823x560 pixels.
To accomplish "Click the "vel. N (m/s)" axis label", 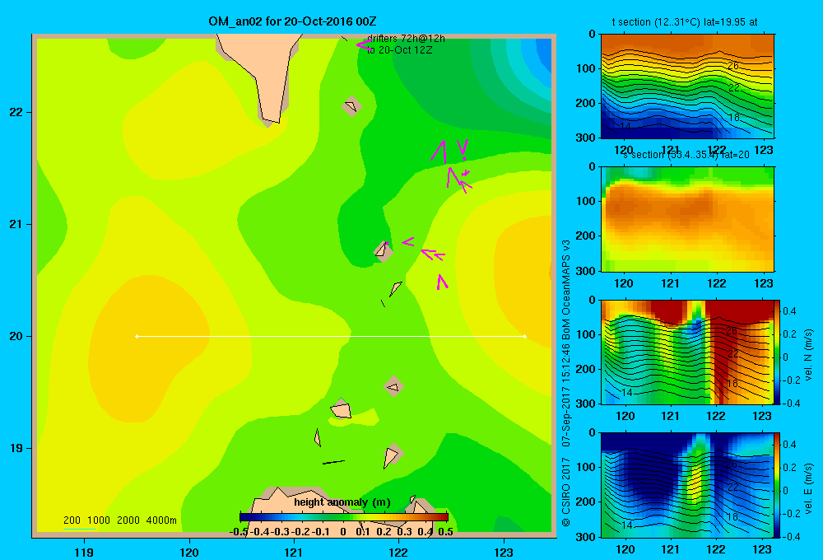I will click(x=808, y=355).
